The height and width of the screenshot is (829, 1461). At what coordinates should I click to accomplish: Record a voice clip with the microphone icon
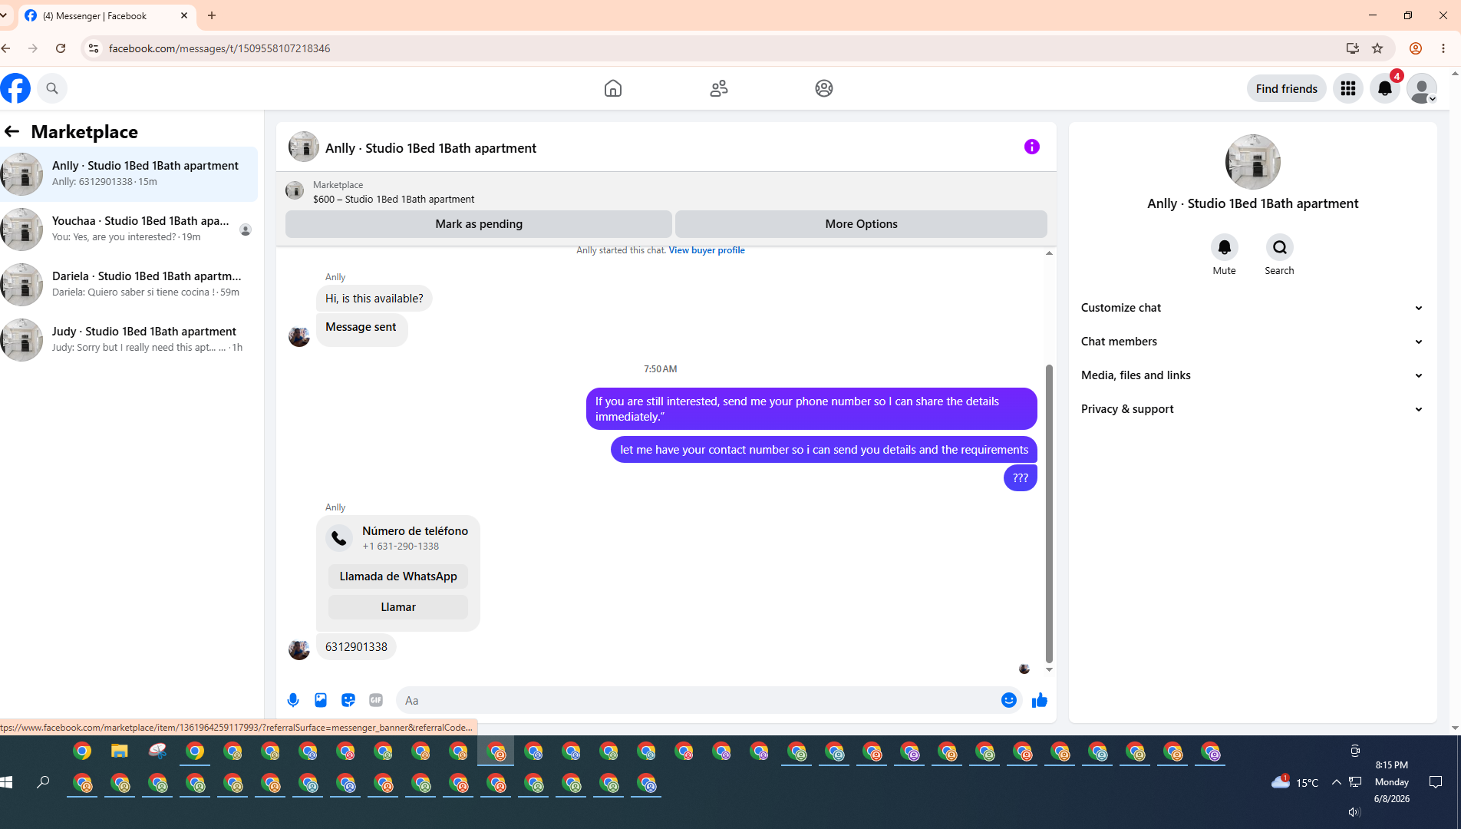coord(293,700)
